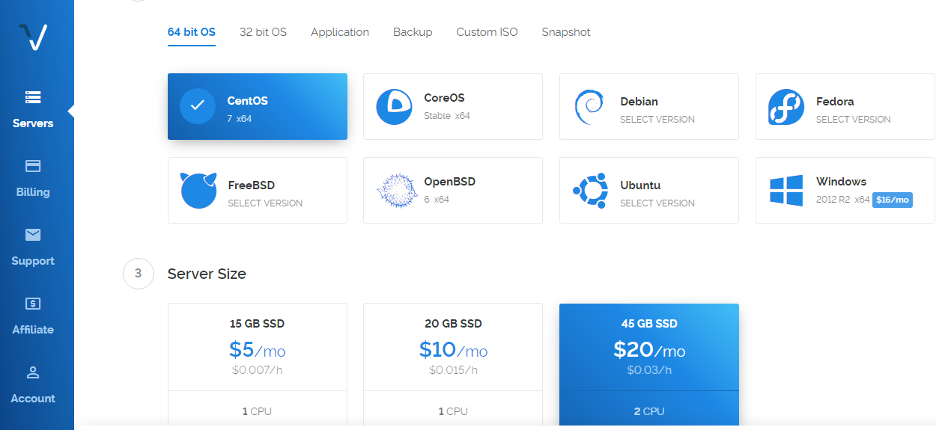Click 1 CPU on the $5 plan
This screenshot has width=936, height=430.
tap(257, 411)
